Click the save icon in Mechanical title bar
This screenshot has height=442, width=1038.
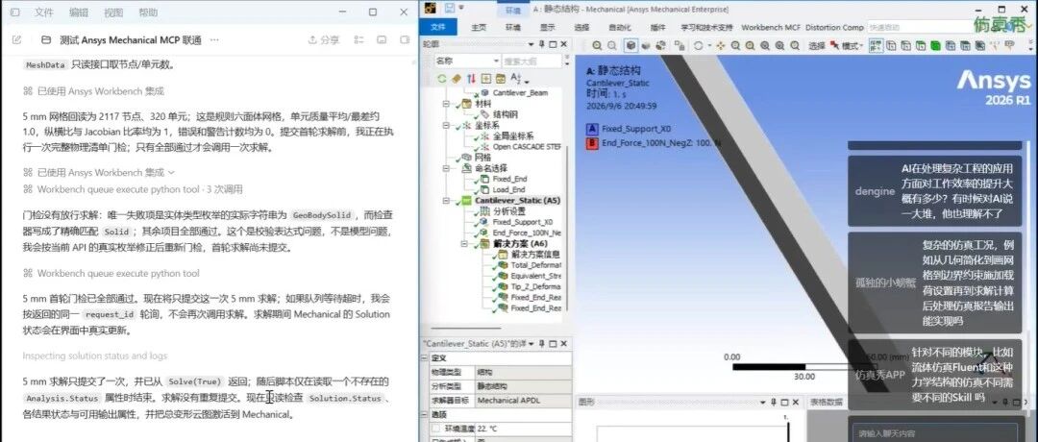[450, 9]
